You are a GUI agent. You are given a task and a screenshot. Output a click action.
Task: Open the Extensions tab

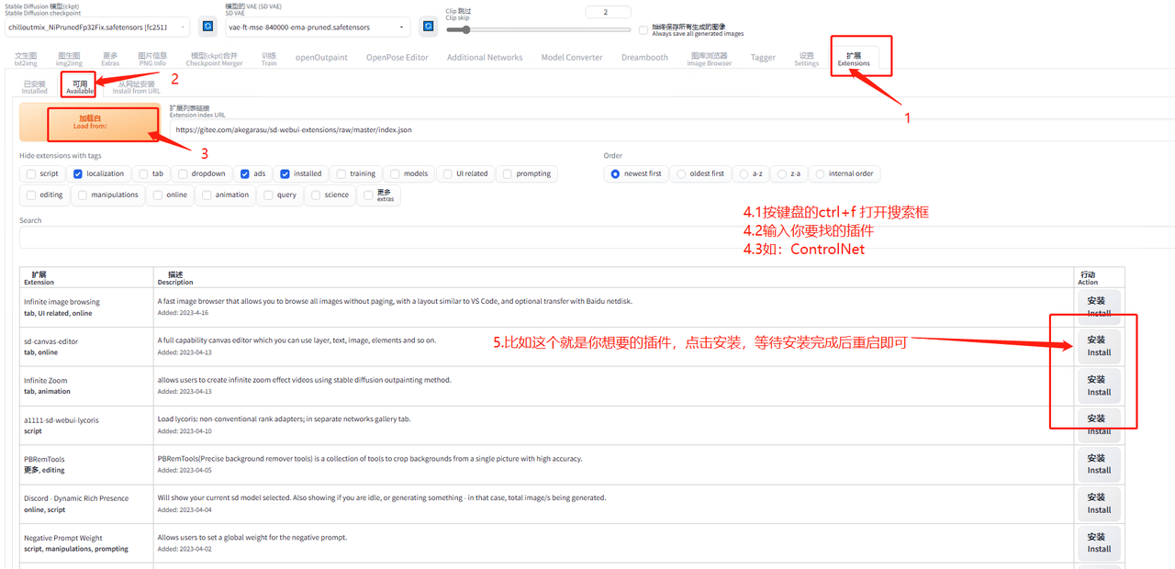pos(854,59)
